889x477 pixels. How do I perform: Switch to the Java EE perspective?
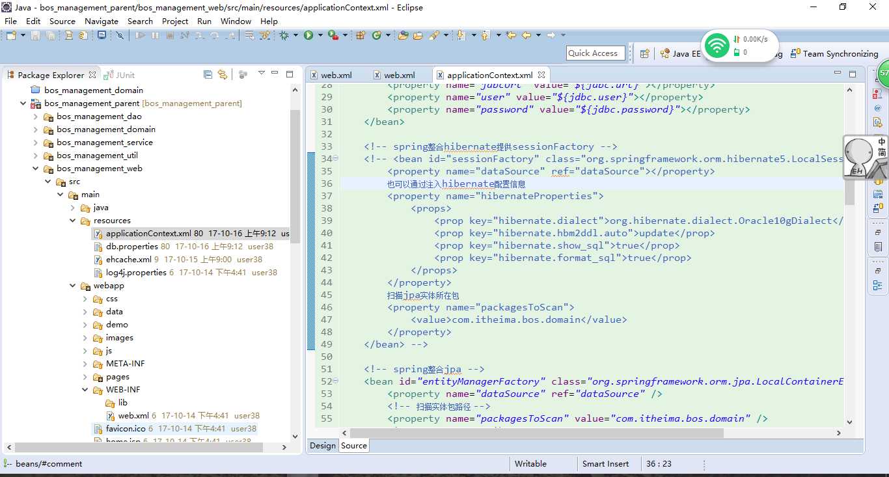point(681,53)
